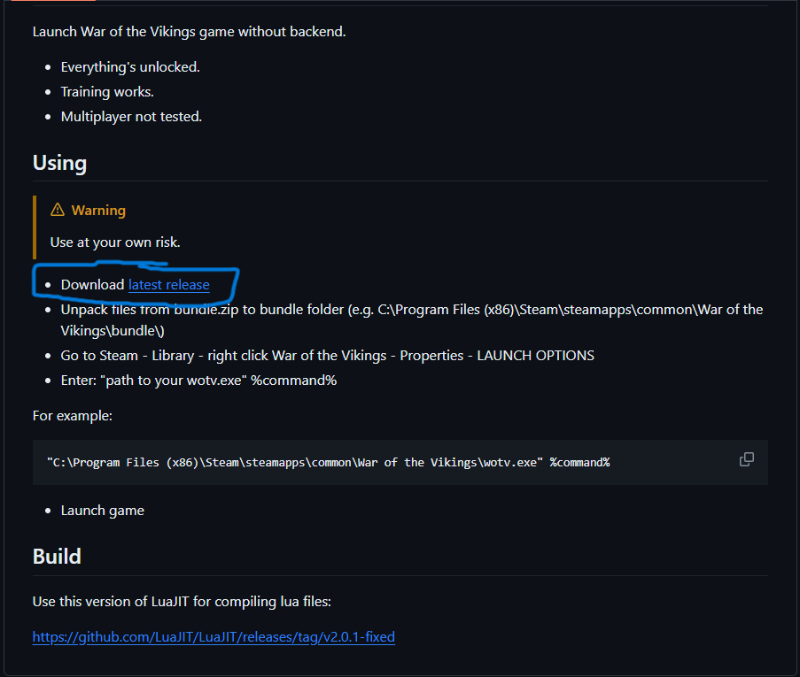Click the word 'Download' before the release link
The width and height of the screenshot is (800, 677).
(92, 285)
